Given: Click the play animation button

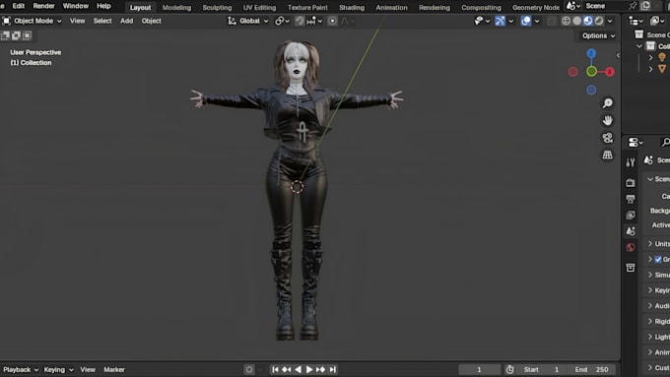Looking at the screenshot, I should point(309,369).
